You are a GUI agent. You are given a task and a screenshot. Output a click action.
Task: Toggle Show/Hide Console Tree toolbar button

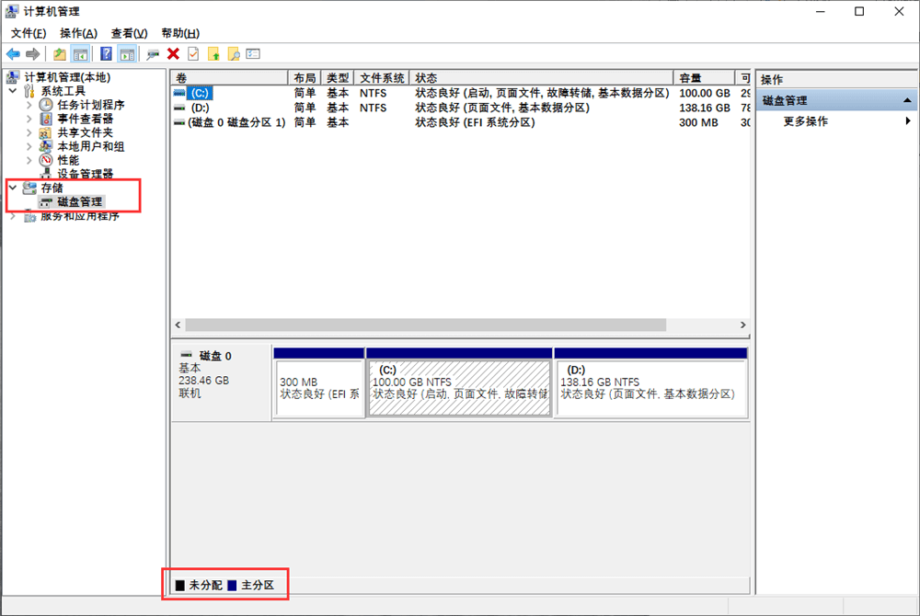tap(80, 54)
